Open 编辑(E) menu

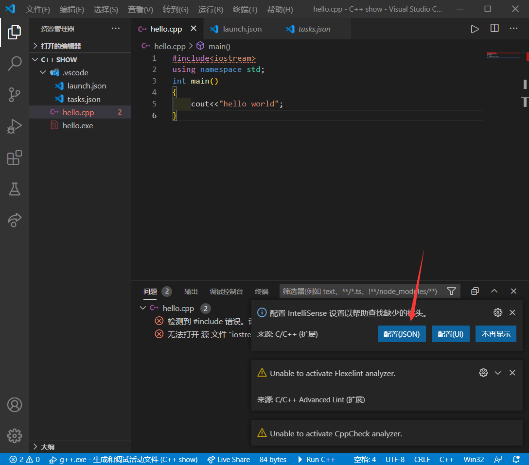[72, 9]
